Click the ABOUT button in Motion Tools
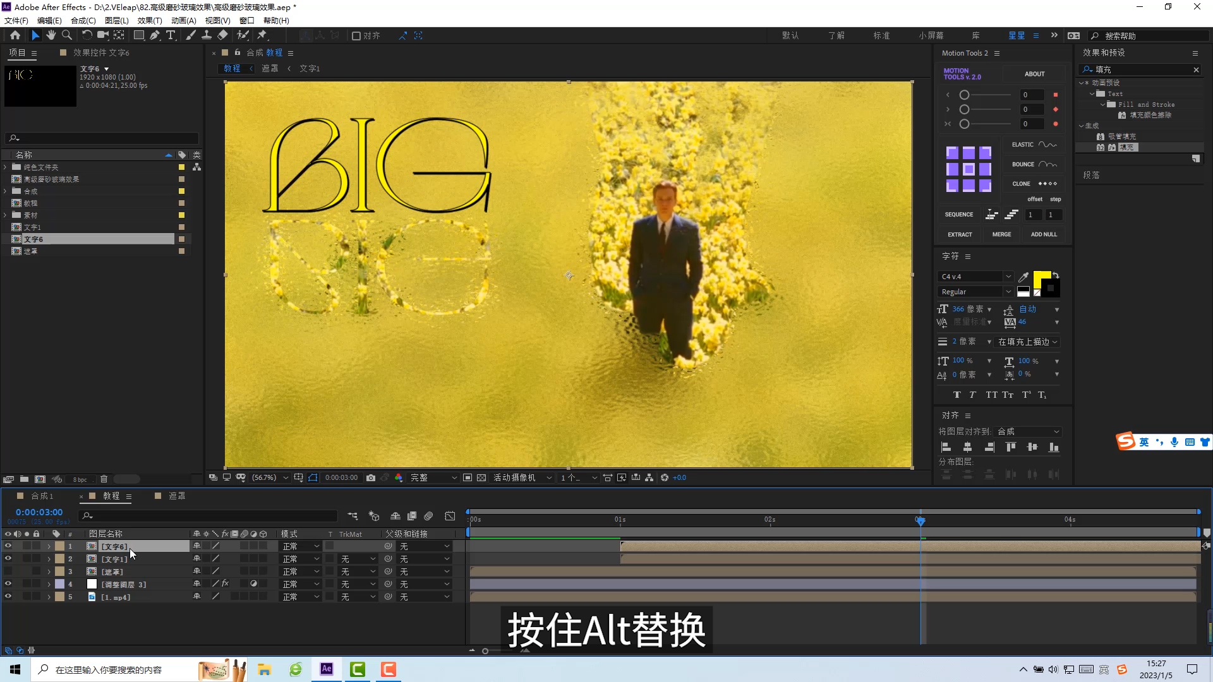Screen dimensions: 1213x682 pyautogui.click(x=1034, y=74)
